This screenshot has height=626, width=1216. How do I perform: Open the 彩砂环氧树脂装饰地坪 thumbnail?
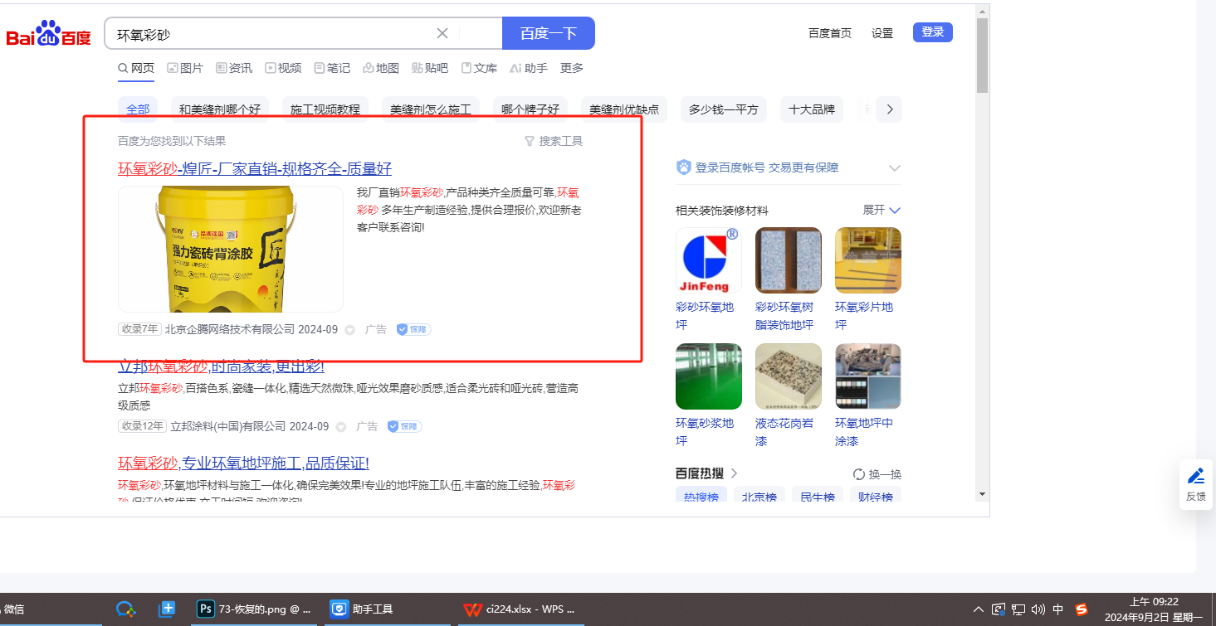click(789, 260)
